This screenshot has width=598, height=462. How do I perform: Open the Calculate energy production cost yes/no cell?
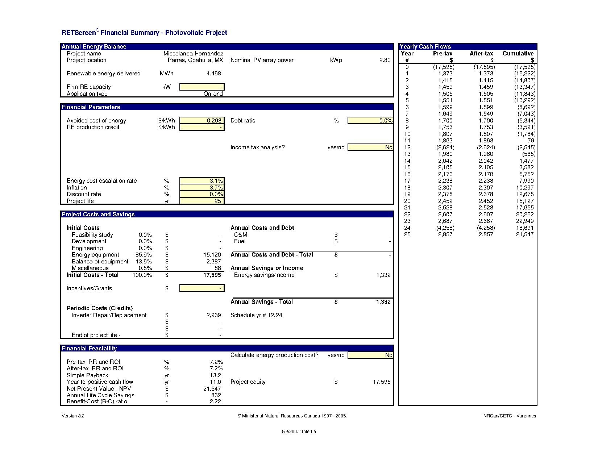click(370, 355)
